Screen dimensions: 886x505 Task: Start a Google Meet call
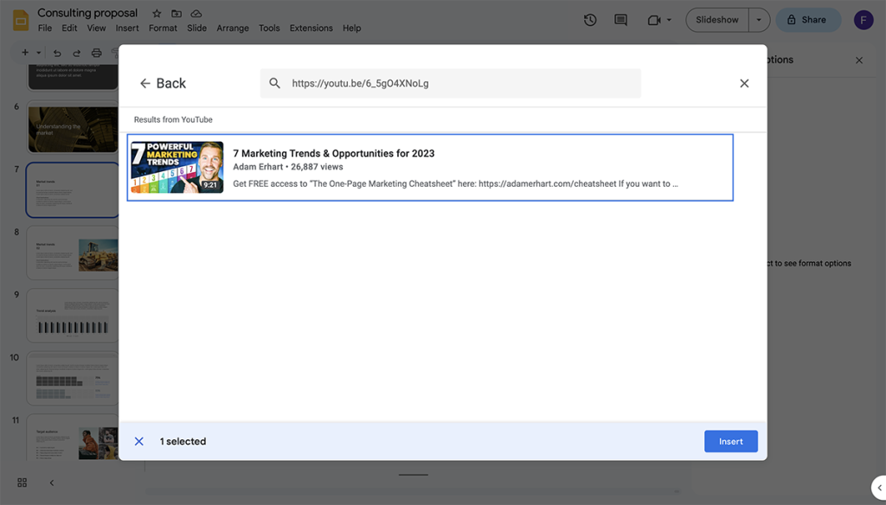click(652, 19)
